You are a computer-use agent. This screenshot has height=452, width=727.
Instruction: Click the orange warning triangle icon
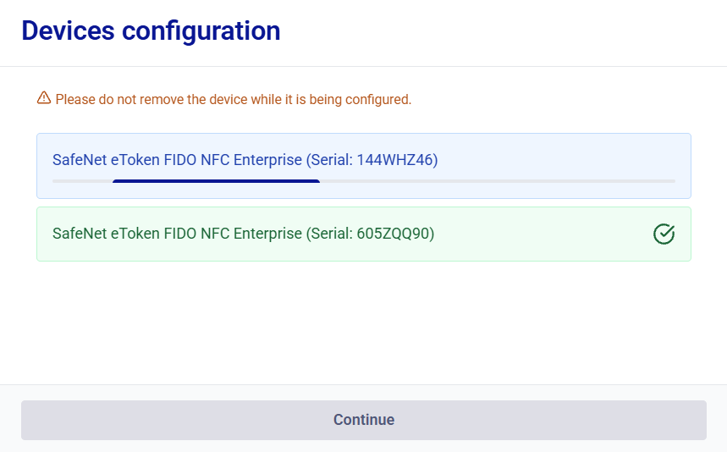[x=44, y=98]
